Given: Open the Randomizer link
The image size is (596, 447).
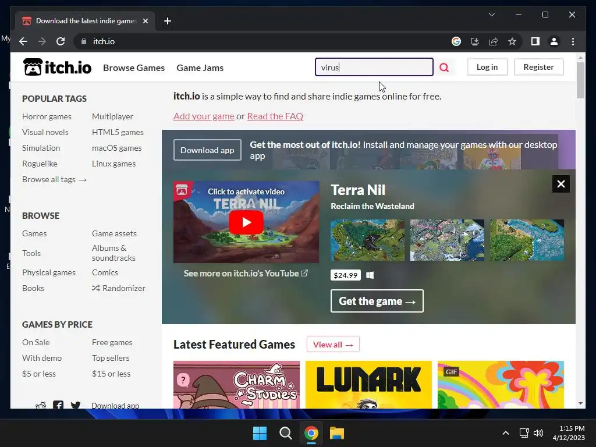Looking at the screenshot, I should click(119, 288).
